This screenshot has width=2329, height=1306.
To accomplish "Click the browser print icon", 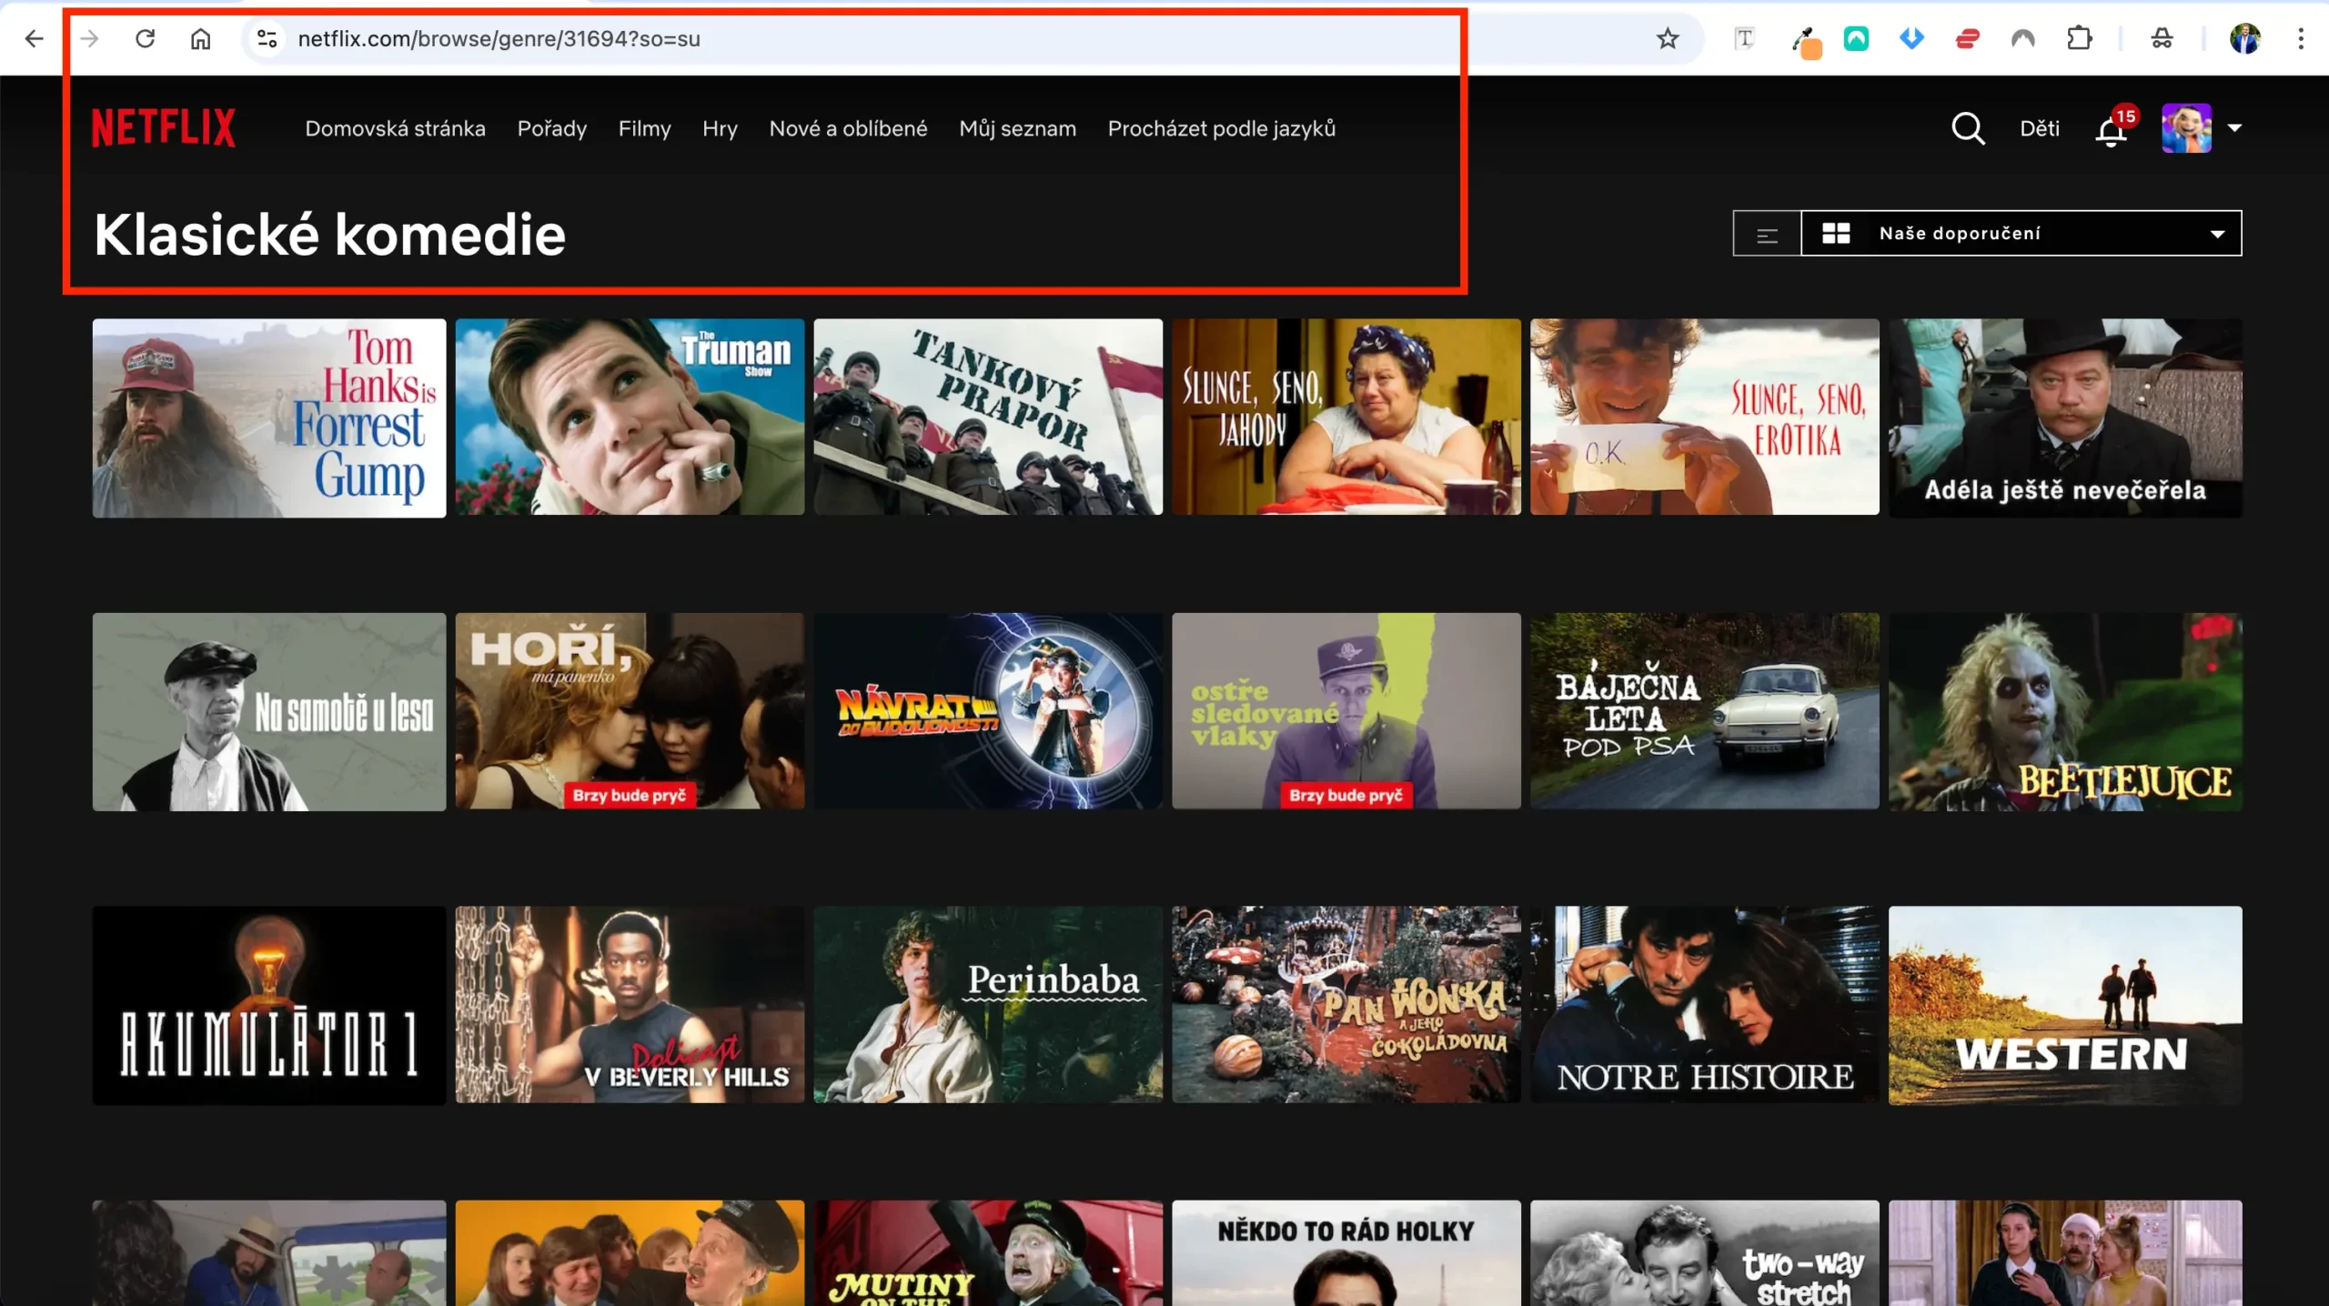I will (x=2163, y=38).
